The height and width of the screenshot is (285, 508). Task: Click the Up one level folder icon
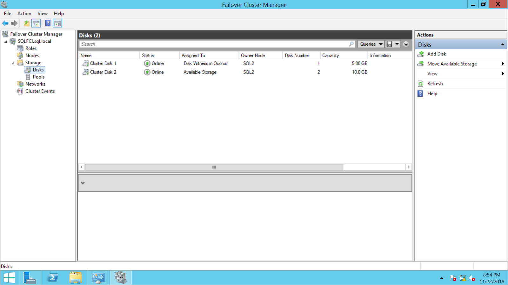coord(27,23)
